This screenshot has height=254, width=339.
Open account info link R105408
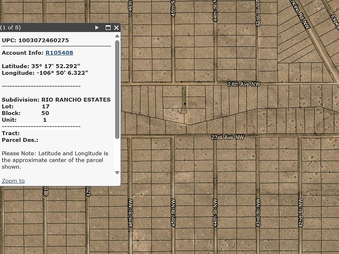(59, 53)
